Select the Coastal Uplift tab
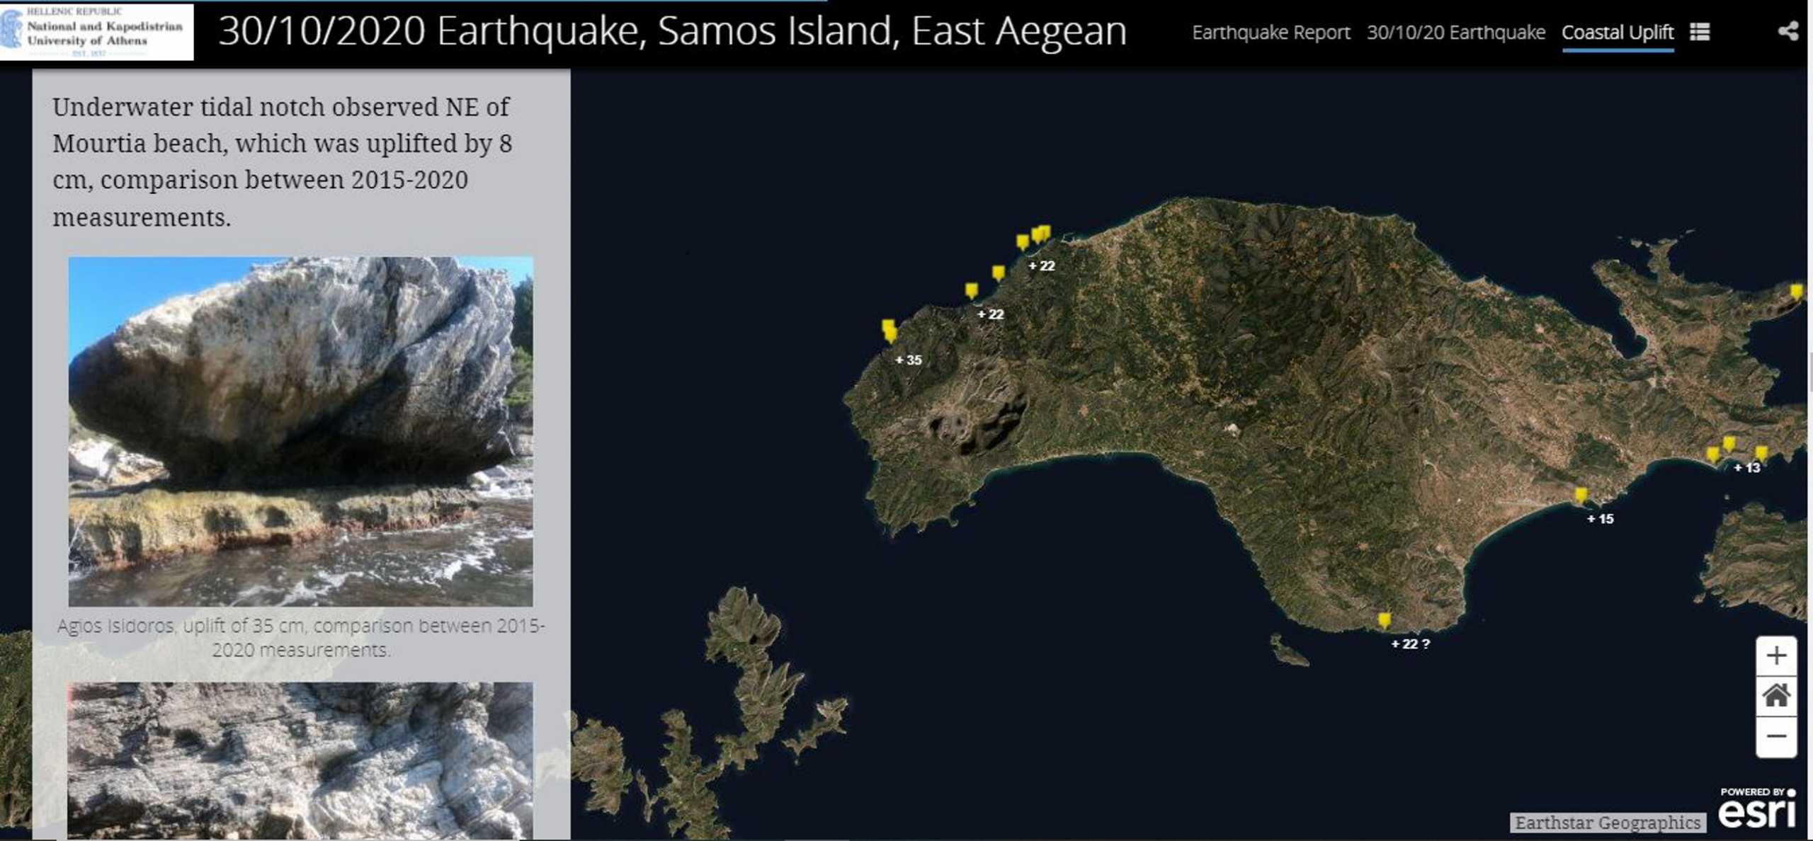1813x841 pixels. 1617,33
